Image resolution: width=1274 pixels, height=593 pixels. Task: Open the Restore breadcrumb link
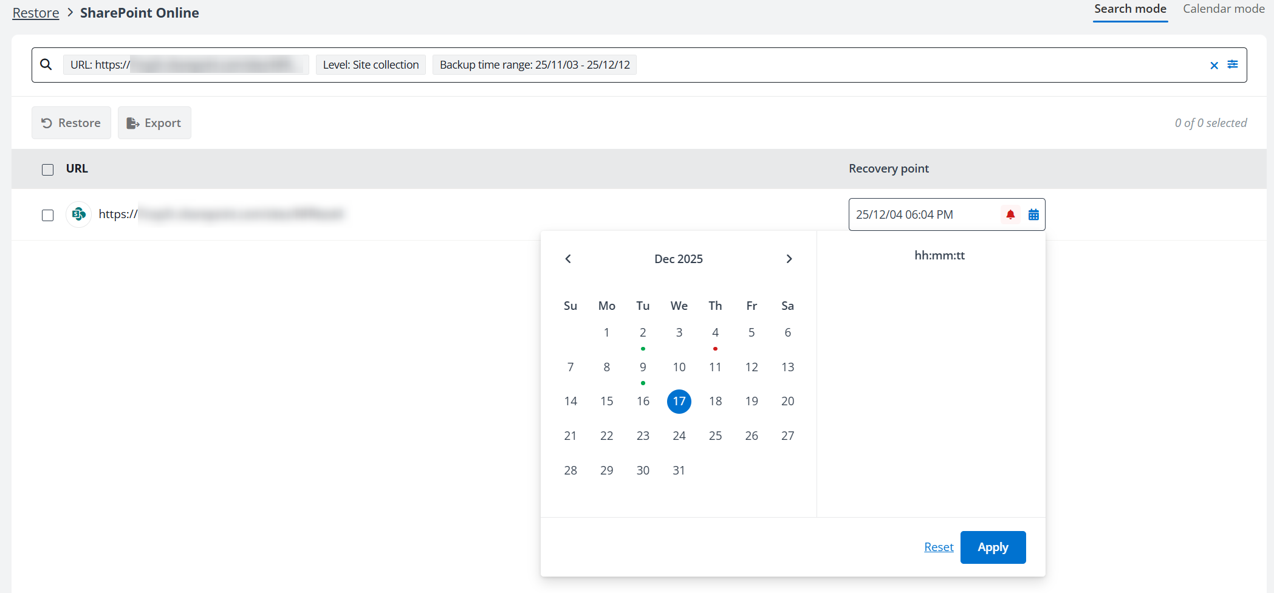pos(35,12)
